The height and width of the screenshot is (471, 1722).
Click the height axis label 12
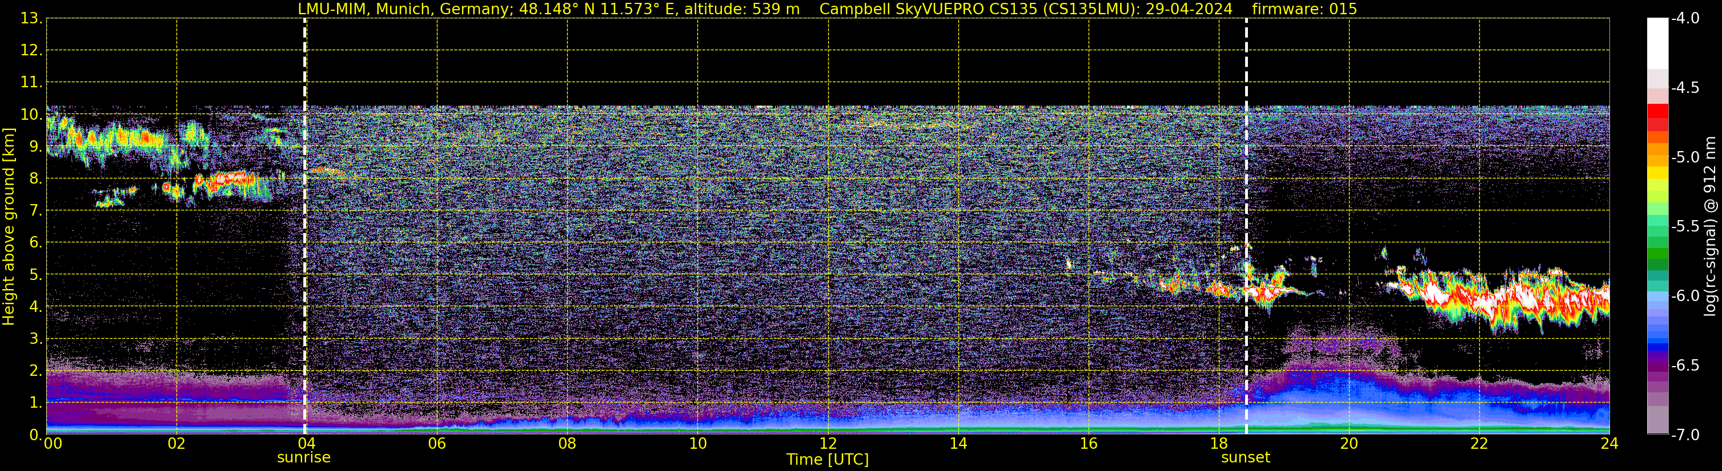pos(31,50)
